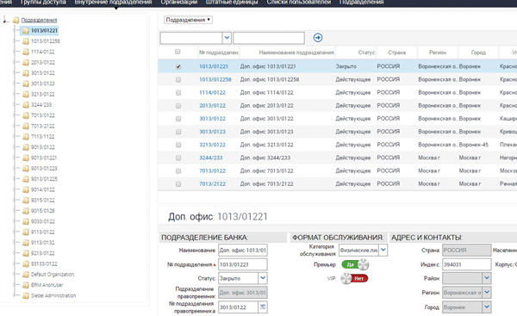Click folder icon of Siebel Administration
The image size is (517, 316).
[x=26, y=295]
